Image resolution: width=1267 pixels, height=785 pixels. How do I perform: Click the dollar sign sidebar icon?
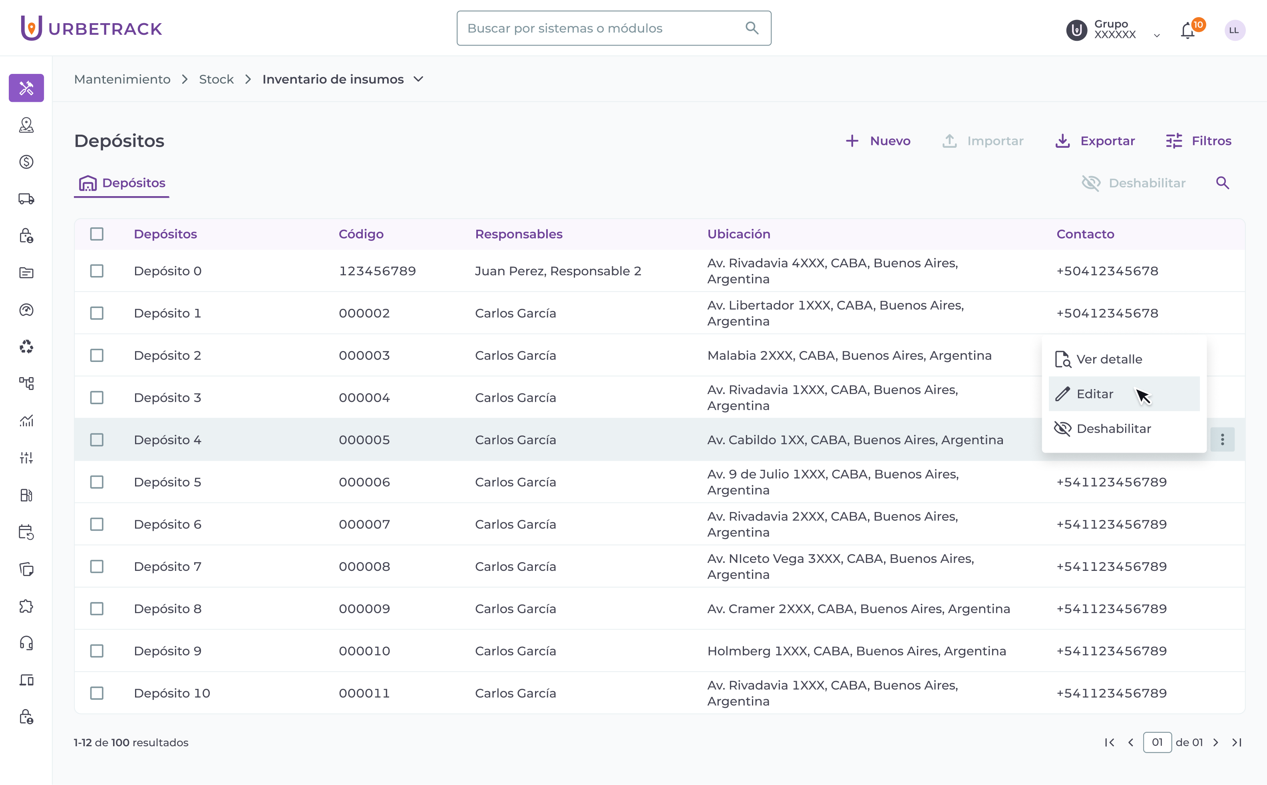[26, 162]
